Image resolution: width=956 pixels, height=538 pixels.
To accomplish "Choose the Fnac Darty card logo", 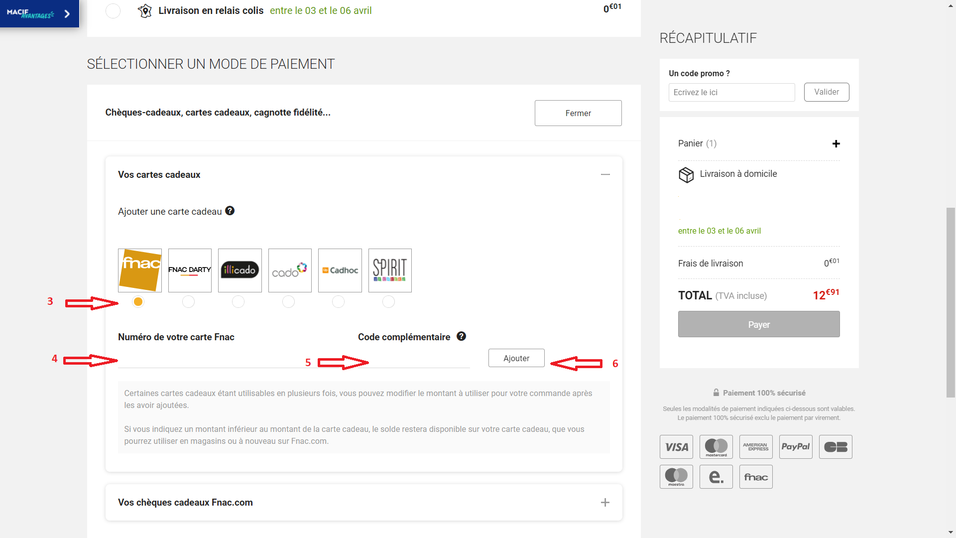I will tap(190, 270).
